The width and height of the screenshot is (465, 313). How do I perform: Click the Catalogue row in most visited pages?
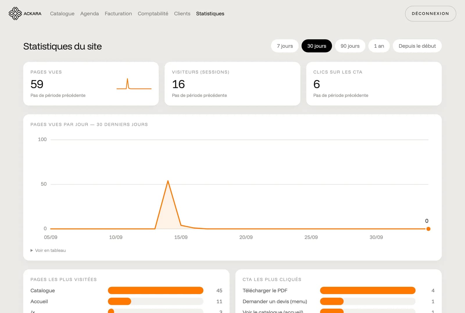click(x=126, y=291)
